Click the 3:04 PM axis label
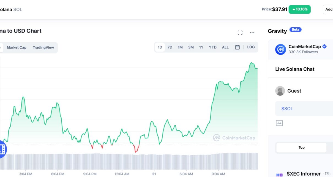This screenshot has width=333, height=177. pyautogui.click(x=26, y=174)
